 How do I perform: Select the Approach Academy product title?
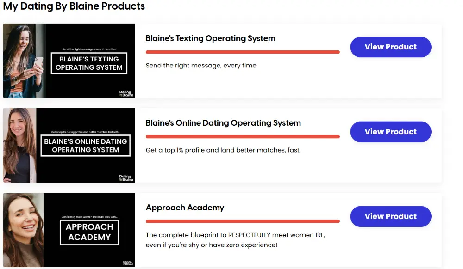(185, 208)
